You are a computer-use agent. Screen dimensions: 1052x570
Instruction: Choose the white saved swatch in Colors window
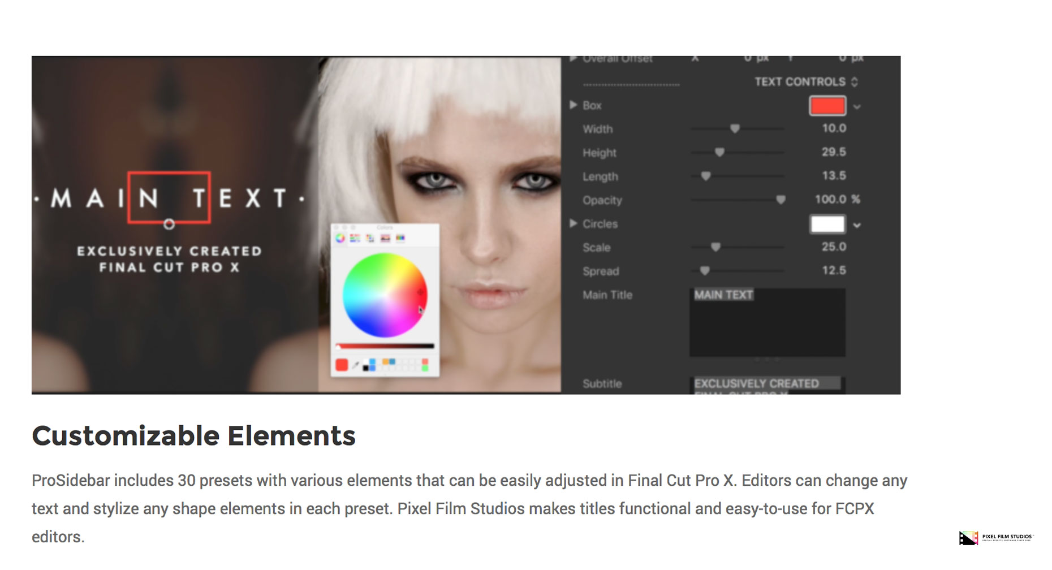coord(365,362)
